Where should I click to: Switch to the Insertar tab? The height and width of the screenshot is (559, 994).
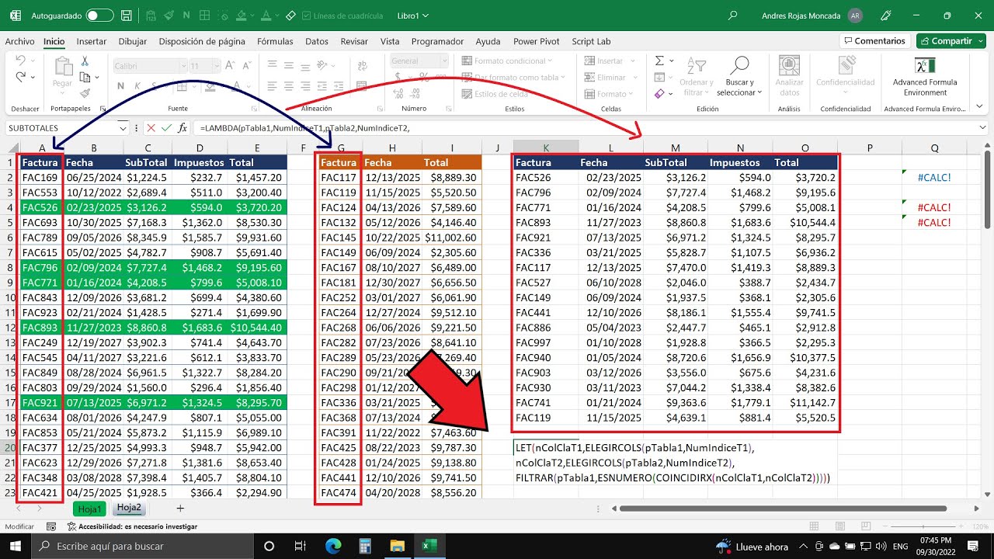pos(92,41)
